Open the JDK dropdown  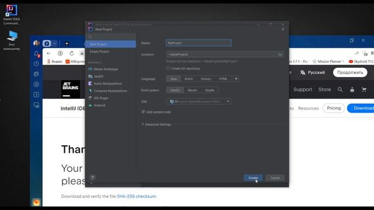click(199, 101)
